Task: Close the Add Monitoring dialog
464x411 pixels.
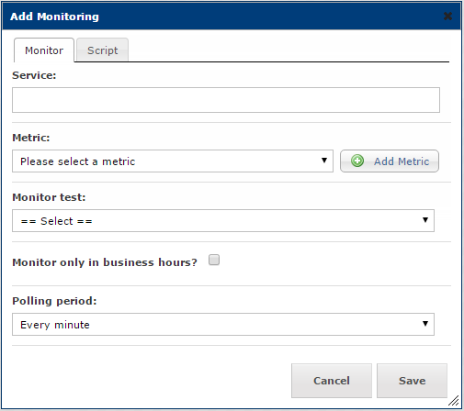Action: [x=447, y=17]
